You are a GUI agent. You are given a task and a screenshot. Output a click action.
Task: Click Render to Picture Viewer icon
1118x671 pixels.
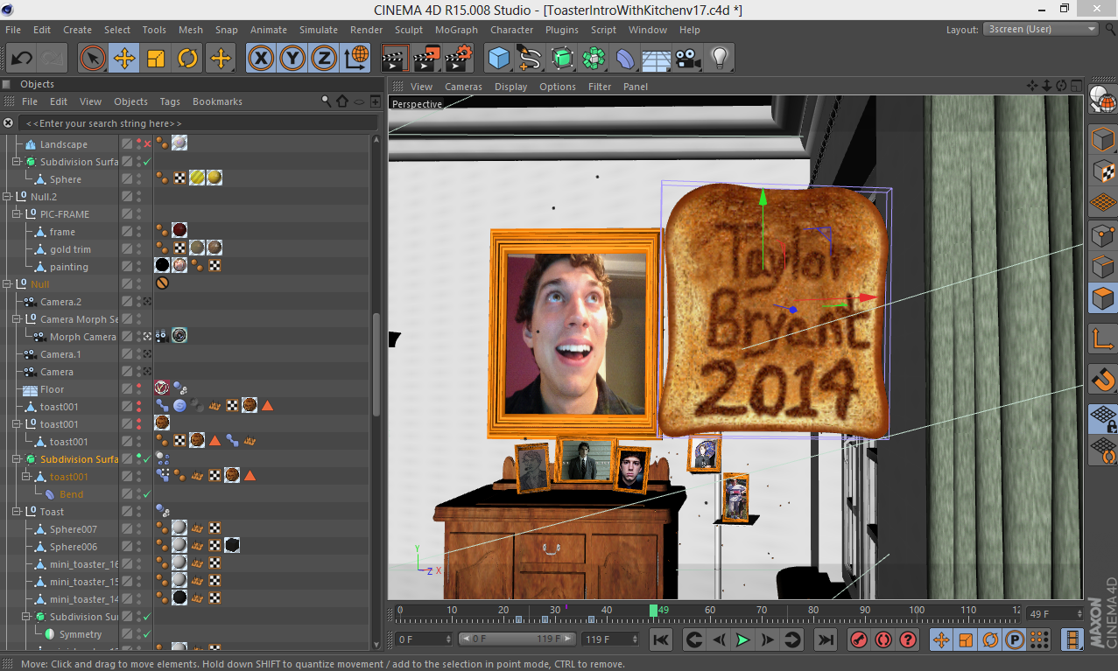[x=426, y=59]
